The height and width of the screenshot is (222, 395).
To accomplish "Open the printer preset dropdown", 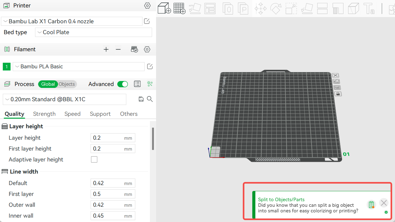I will 72,21.
